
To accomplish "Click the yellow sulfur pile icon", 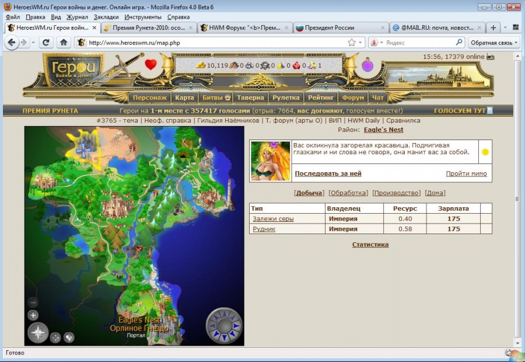I will click(x=281, y=65).
